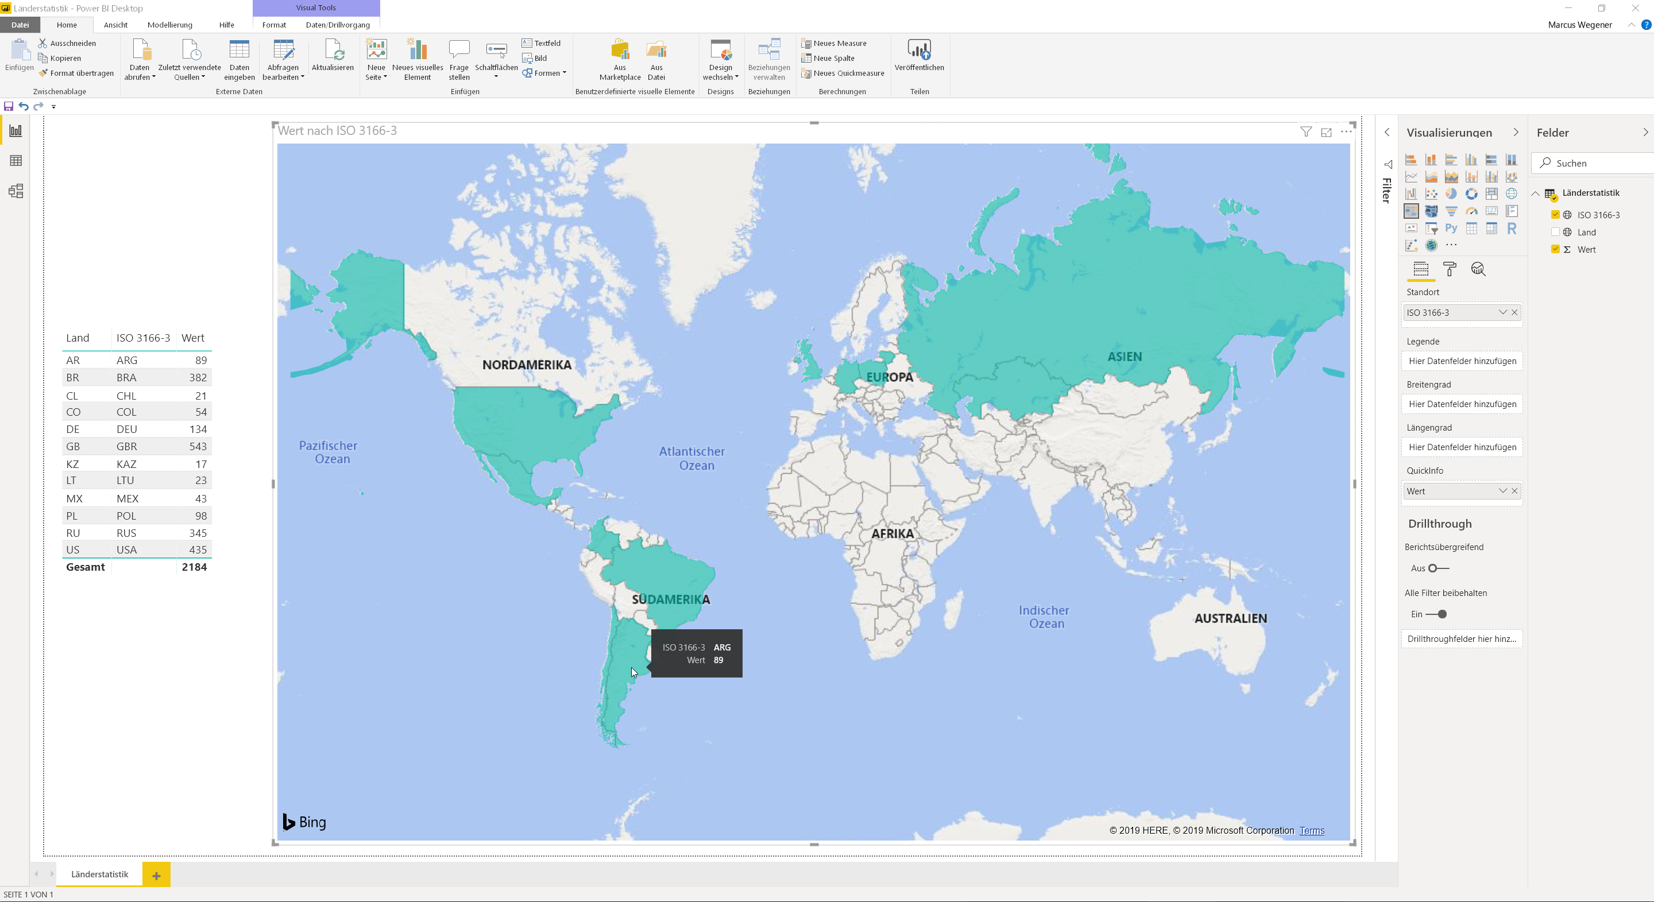Select the card visual with 123
Screen dimensions: 1654x902
(x=1491, y=211)
